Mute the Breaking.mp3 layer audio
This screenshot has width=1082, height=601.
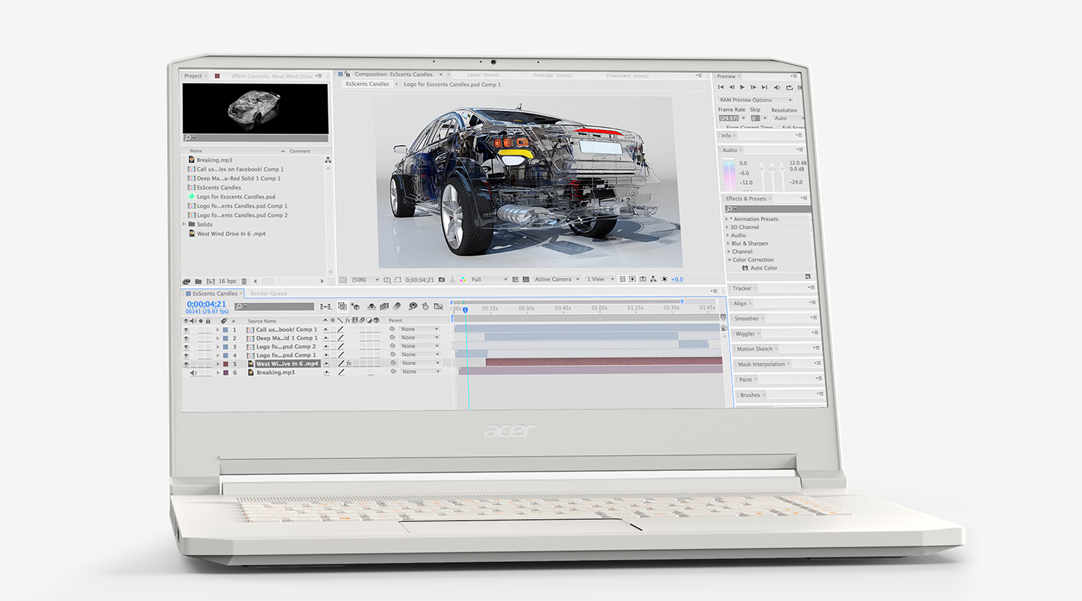(193, 373)
